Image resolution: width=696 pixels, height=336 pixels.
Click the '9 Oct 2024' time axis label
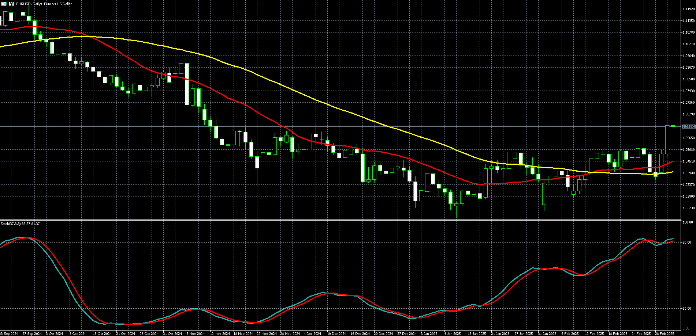click(78, 334)
